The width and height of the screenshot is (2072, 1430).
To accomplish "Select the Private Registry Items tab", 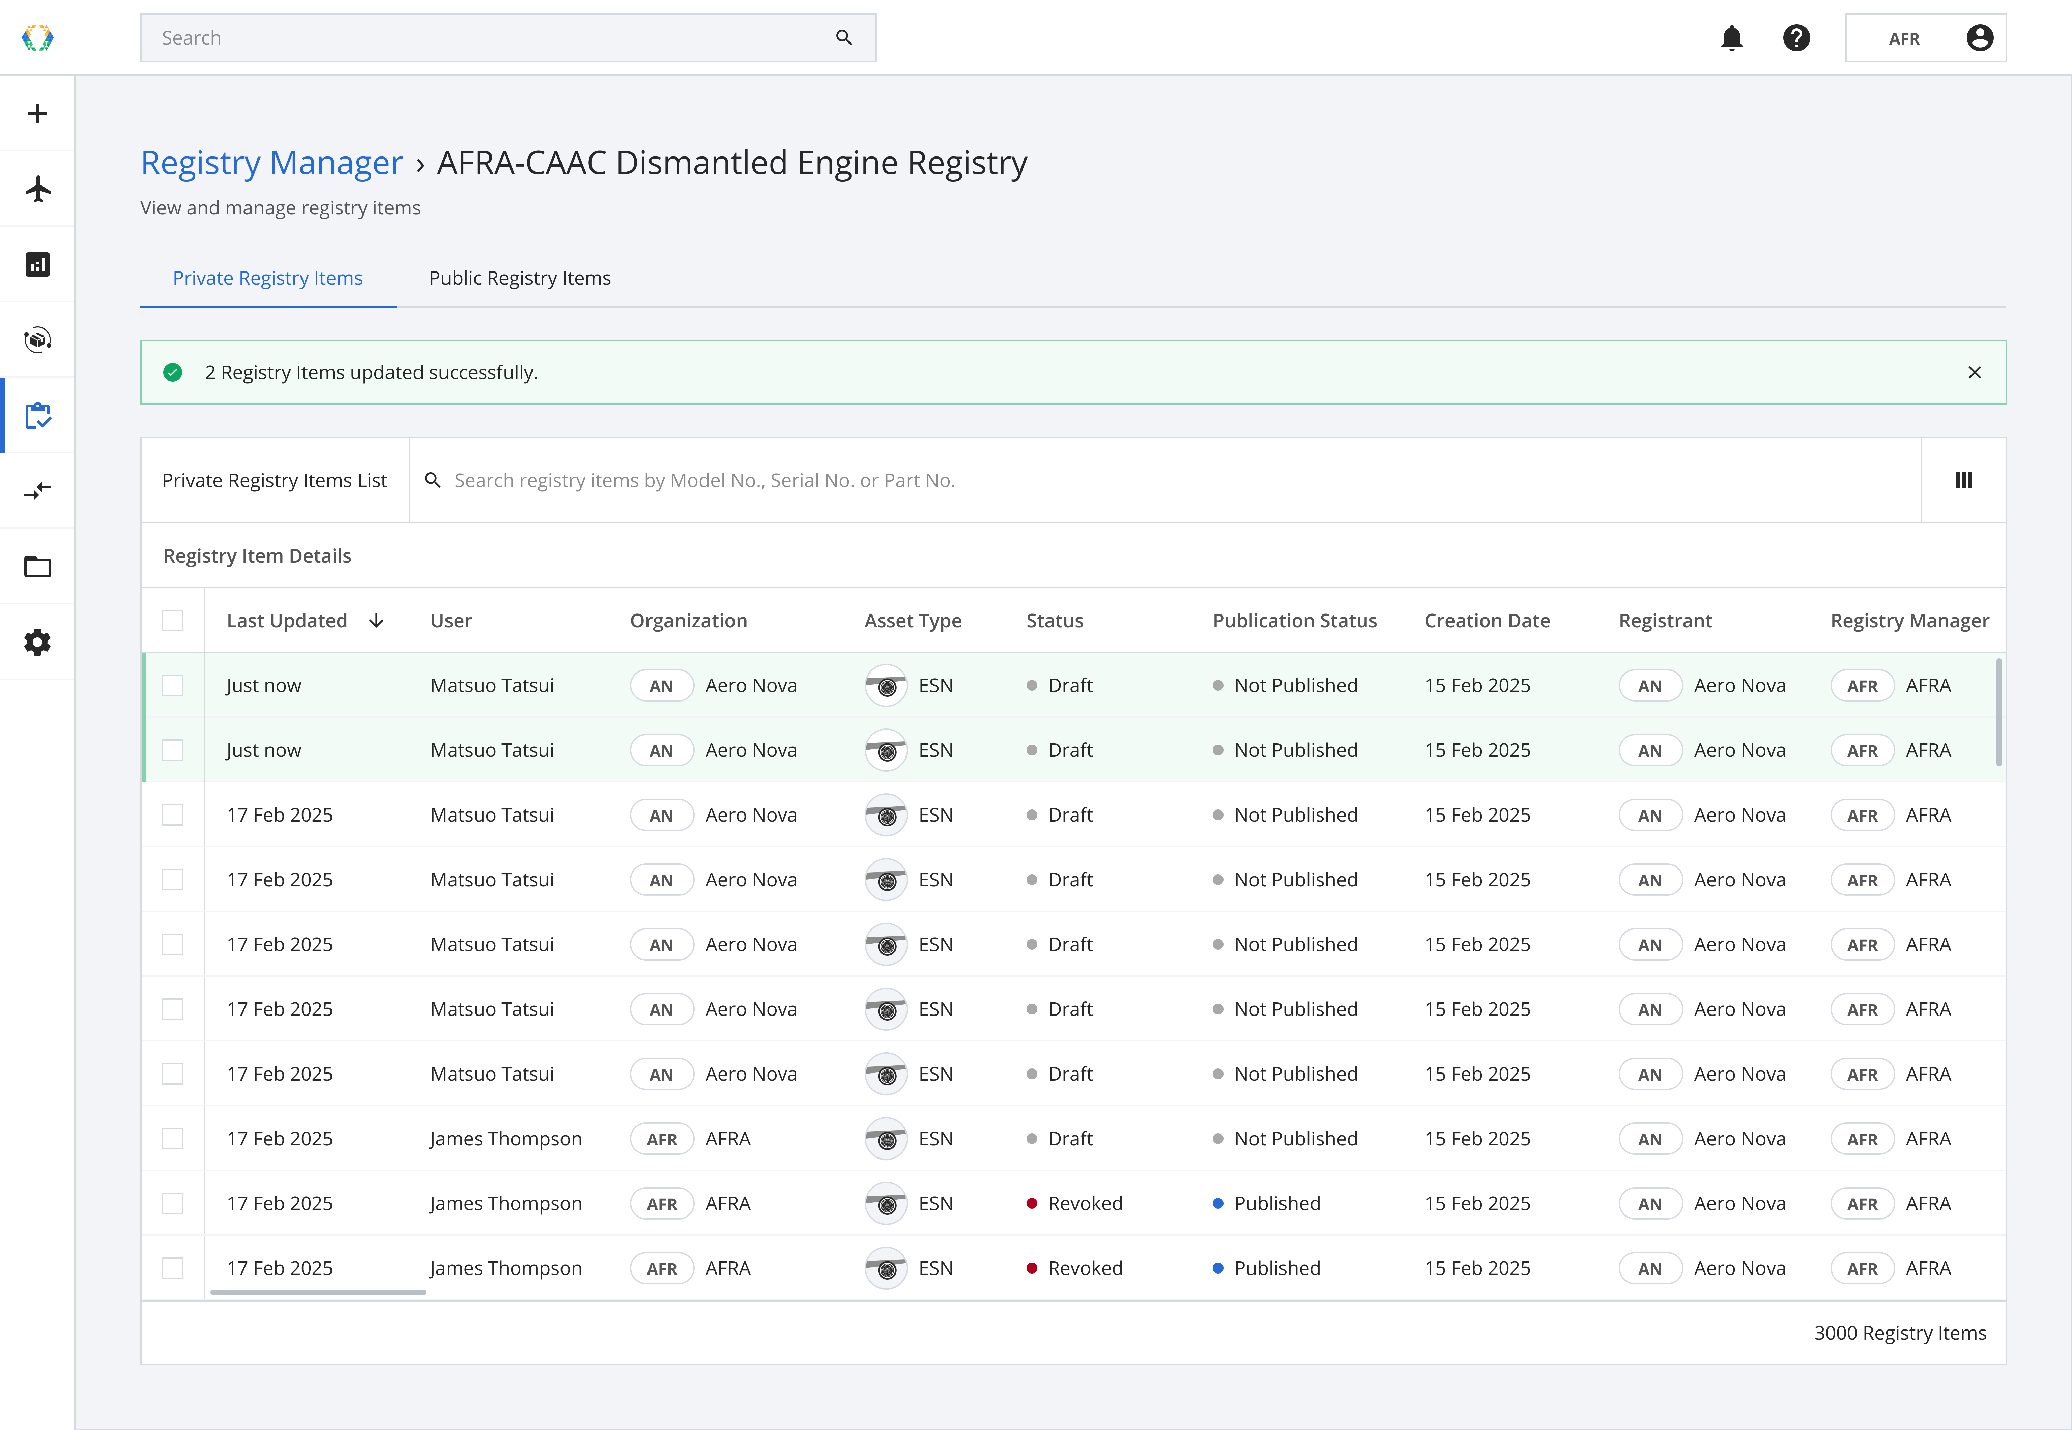I will [268, 278].
